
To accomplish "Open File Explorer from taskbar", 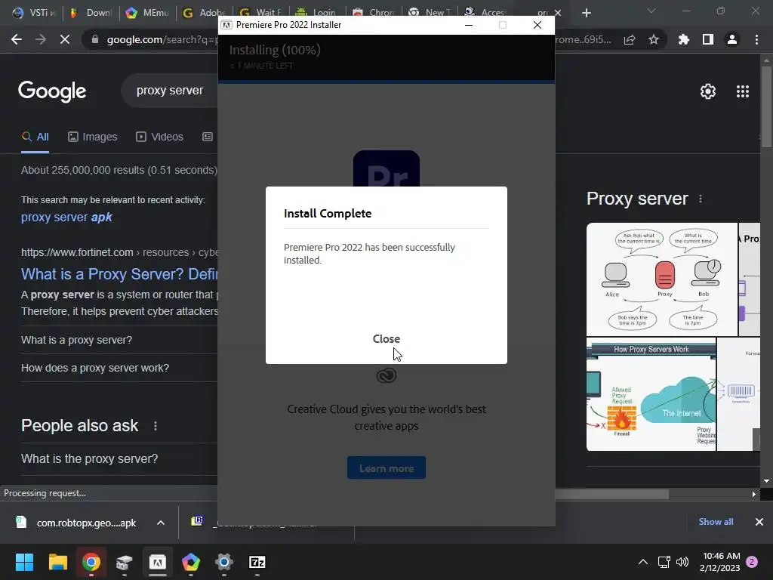I will (x=57, y=562).
